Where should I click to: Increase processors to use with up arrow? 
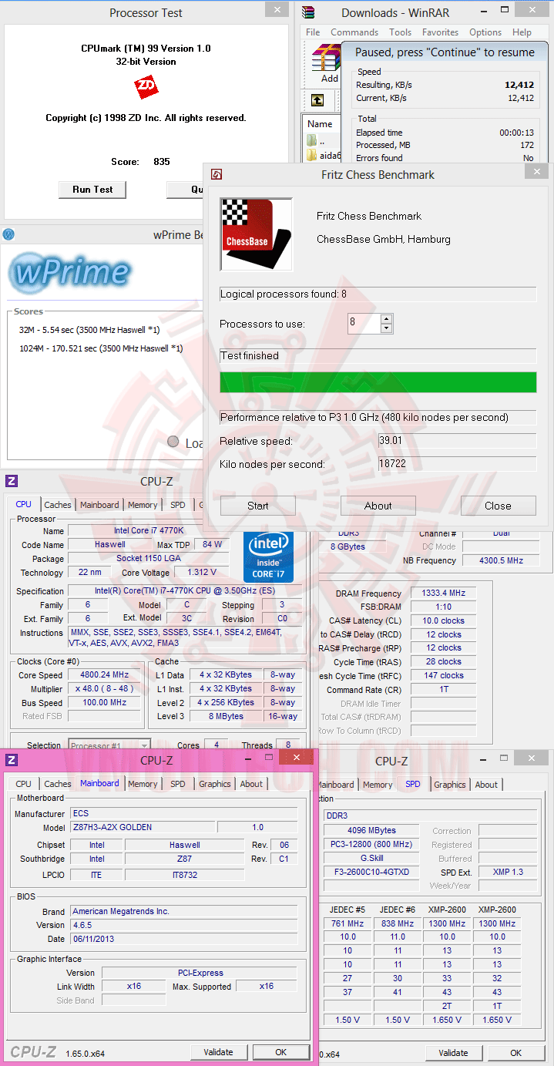[387, 318]
